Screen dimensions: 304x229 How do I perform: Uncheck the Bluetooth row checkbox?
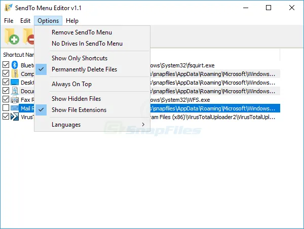(6, 65)
